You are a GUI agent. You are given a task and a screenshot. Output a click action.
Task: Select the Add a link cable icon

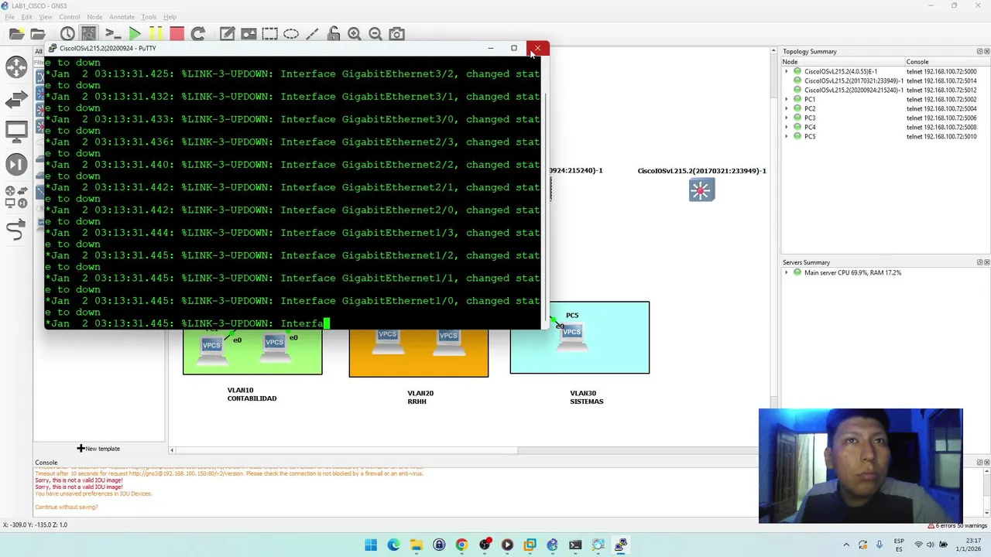[x=16, y=229]
